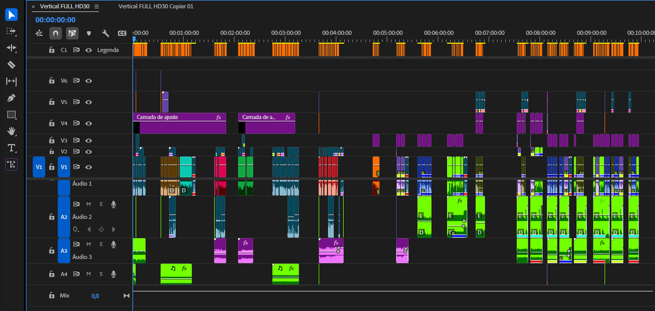Hide the Legenda caption track C1
This screenshot has width=655, height=311.
point(88,50)
